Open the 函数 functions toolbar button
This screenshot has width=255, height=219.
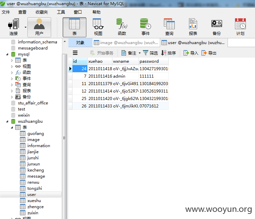[122, 27]
